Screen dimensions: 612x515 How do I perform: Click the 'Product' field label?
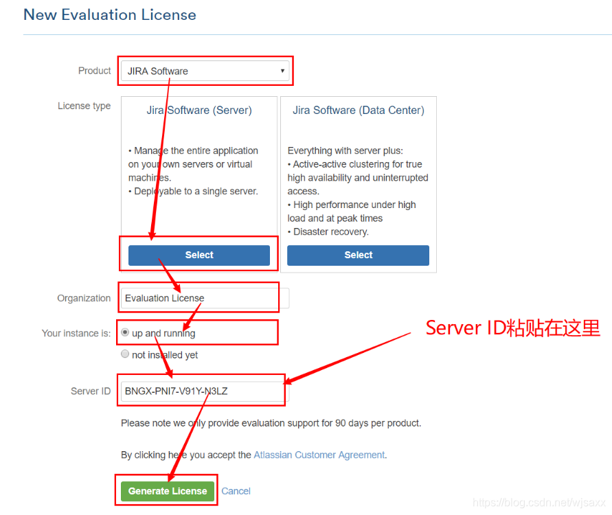point(95,71)
